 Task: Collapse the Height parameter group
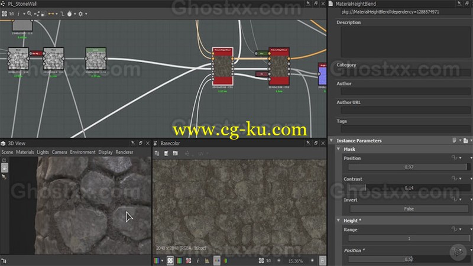[x=338, y=220]
